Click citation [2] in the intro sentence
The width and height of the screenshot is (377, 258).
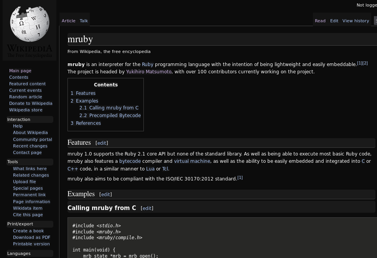(x=365, y=63)
